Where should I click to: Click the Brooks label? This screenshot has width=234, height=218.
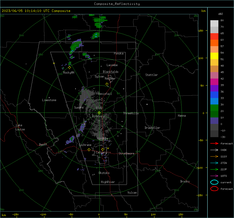(x=185, y=181)
